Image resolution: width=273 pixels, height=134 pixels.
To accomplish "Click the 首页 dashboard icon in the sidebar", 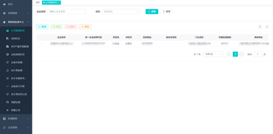I will 4,4.
